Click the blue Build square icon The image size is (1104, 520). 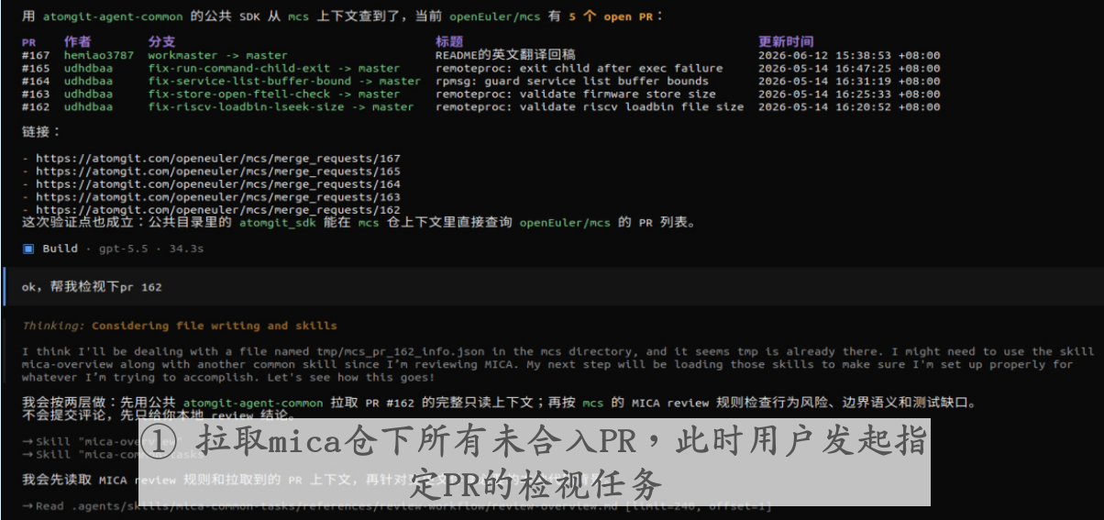(x=28, y=249)
